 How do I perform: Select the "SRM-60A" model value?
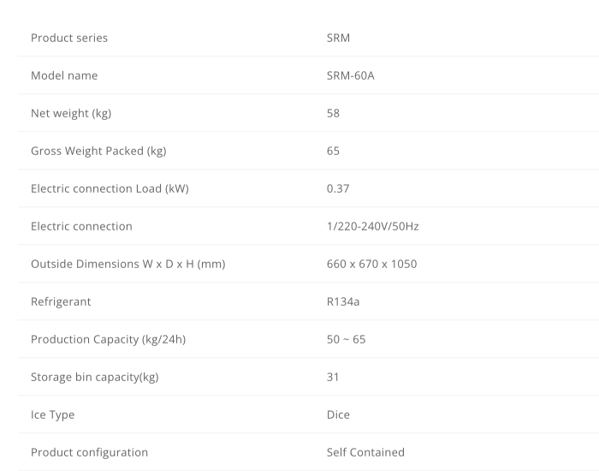pos(351,75)
